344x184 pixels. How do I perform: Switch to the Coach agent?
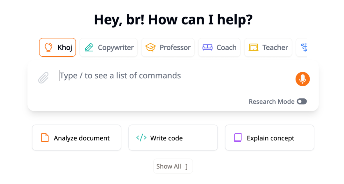pos(219,47)
